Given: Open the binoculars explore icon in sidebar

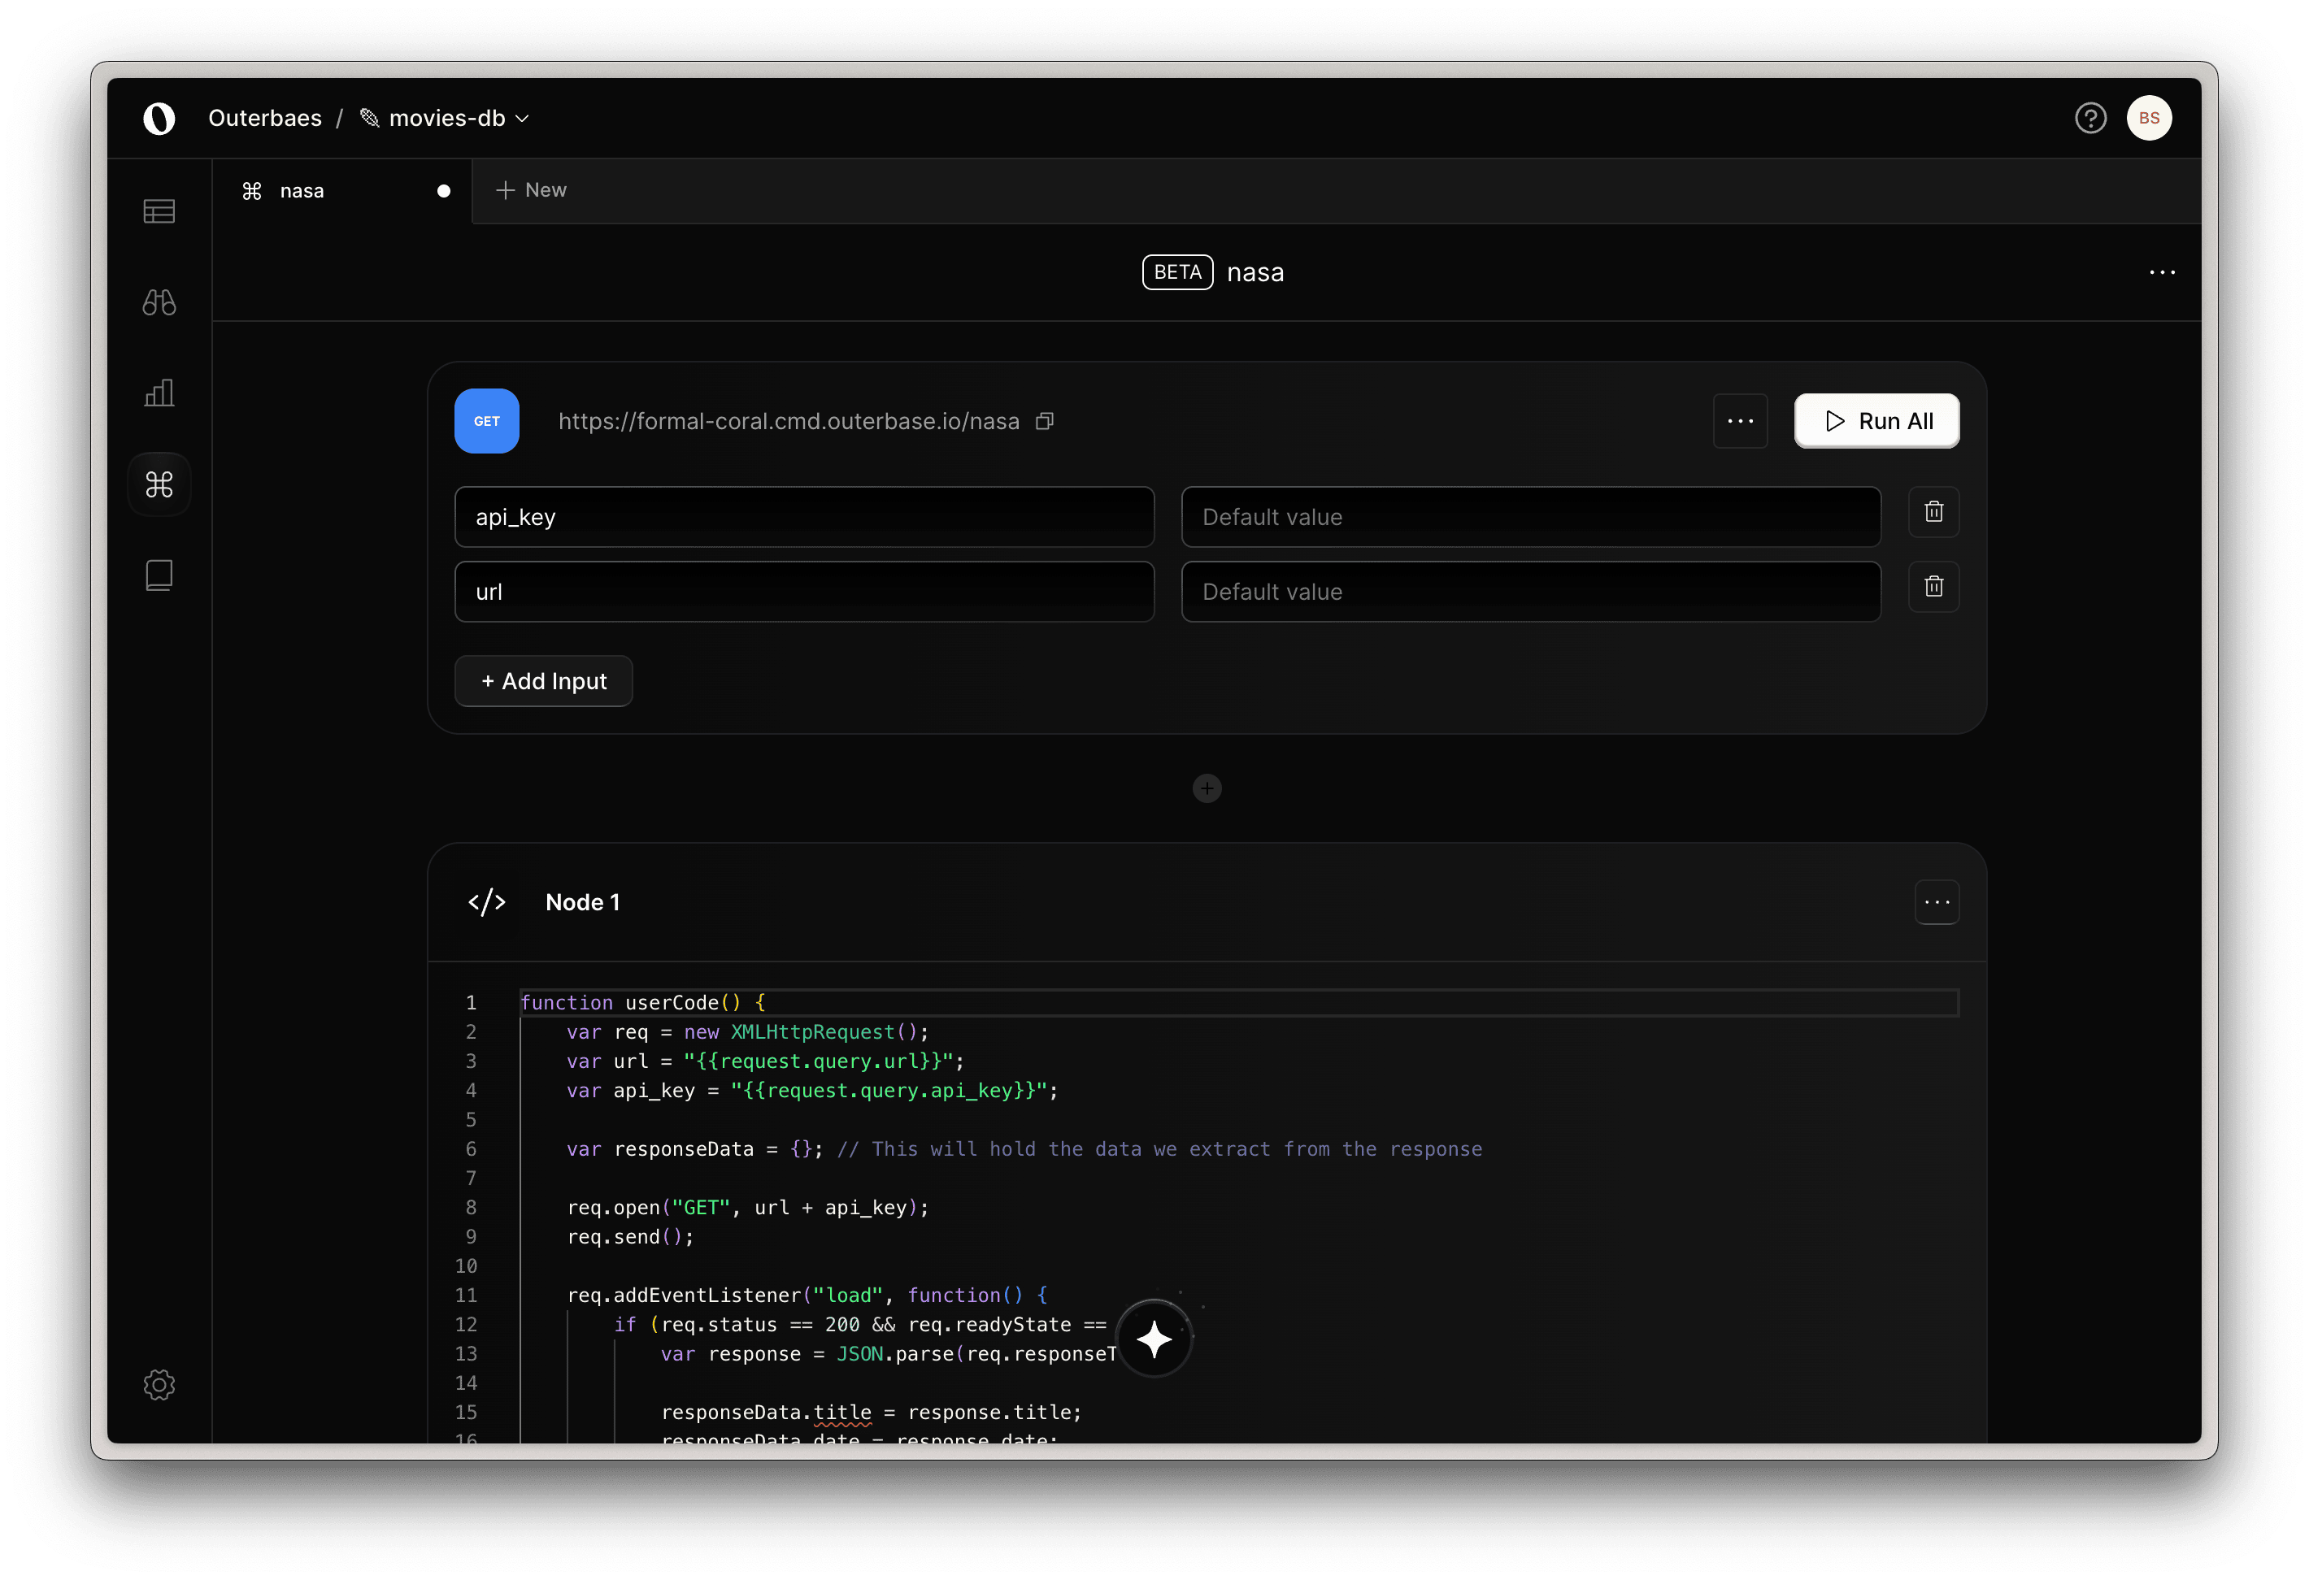Looking at the screenshot, I should pos(159,302).
